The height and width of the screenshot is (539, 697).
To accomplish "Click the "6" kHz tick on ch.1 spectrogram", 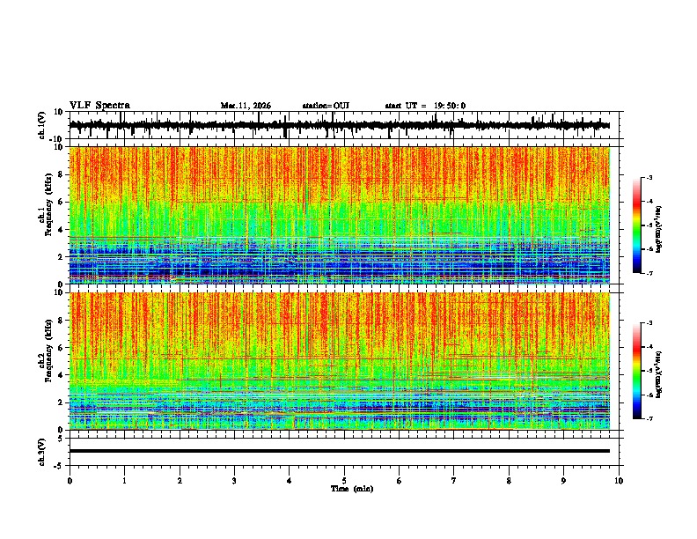I will click(x=61, y=202).
